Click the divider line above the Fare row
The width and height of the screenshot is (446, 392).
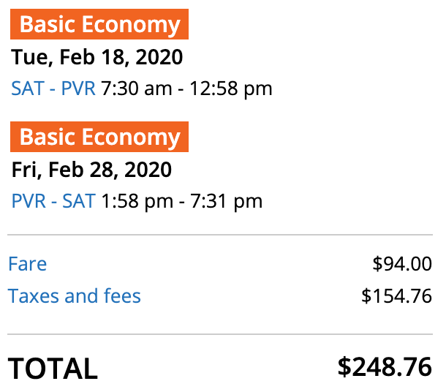(219, 235)
